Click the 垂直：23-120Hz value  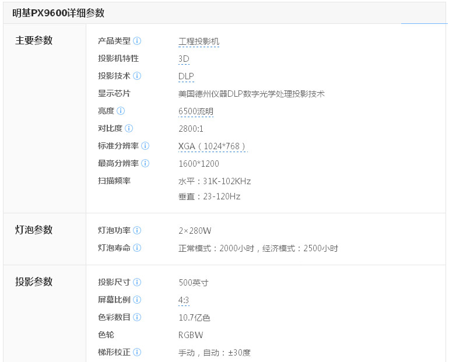(x=209, y=196)
